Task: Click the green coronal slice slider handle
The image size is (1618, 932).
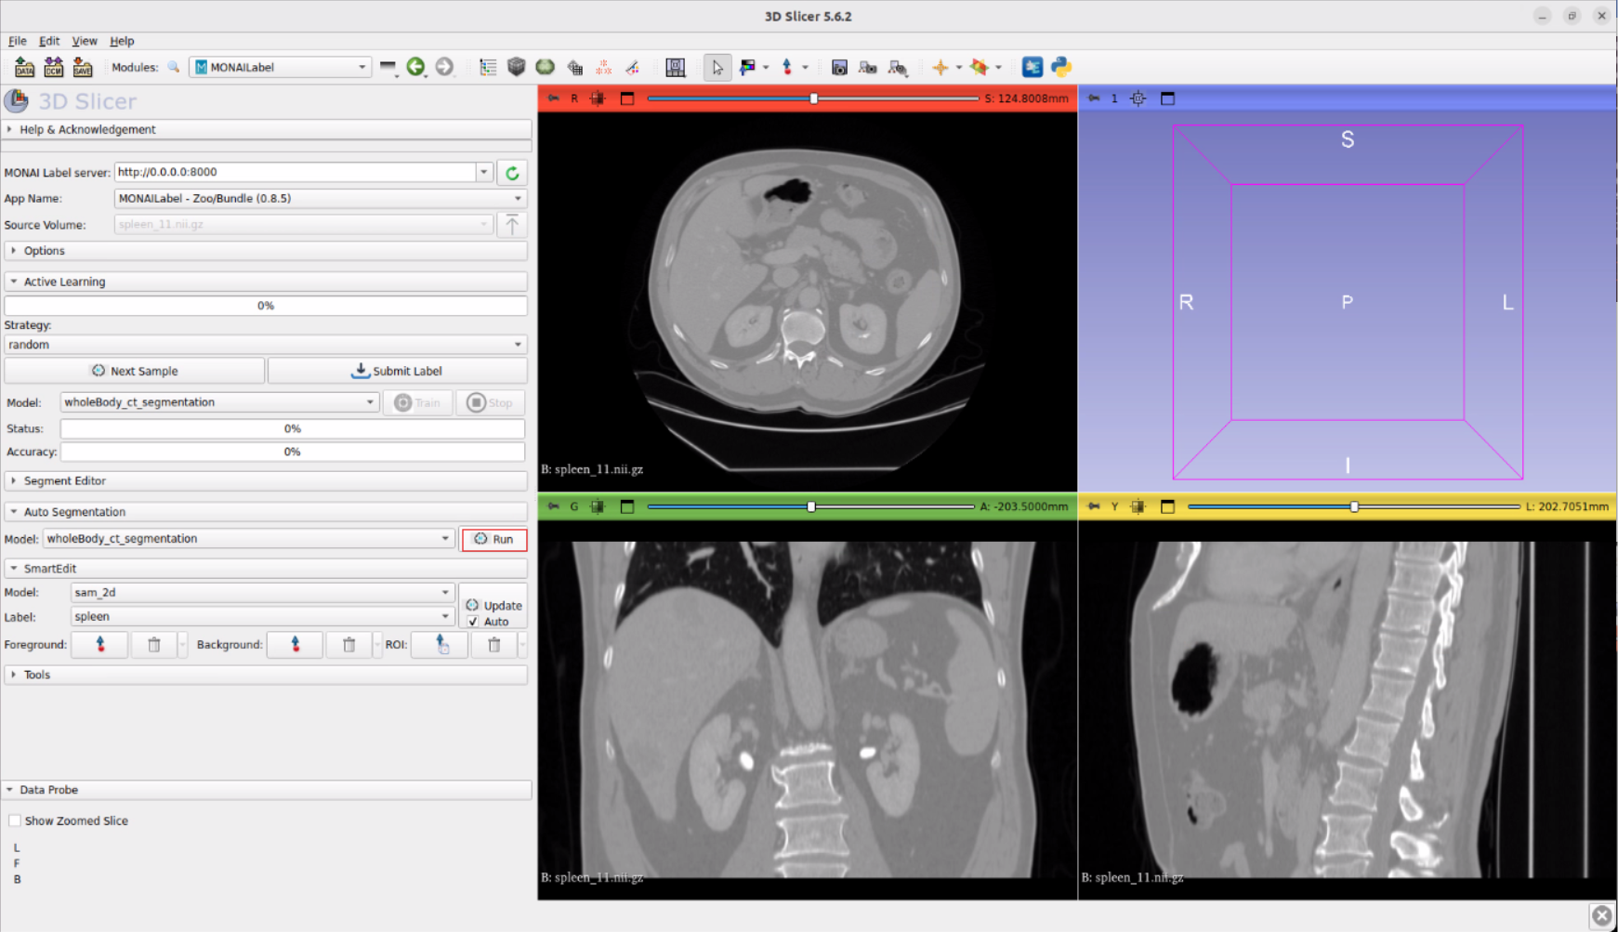Action: [x=811, y=506]
